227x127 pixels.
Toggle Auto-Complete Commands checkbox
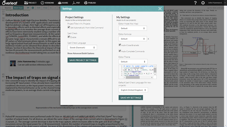click(120, 51)
